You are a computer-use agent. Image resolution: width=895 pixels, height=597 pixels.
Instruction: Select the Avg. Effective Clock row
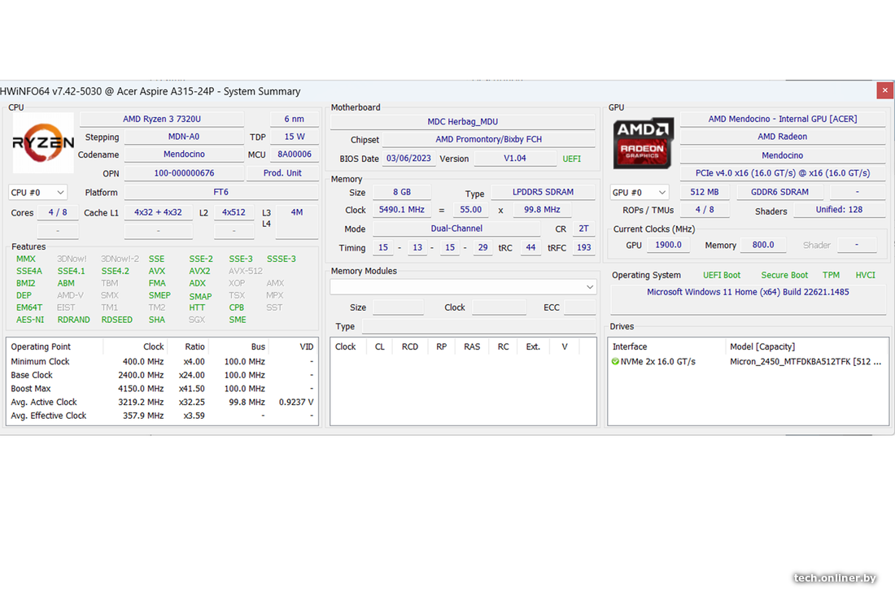click(x=162, y=416)
